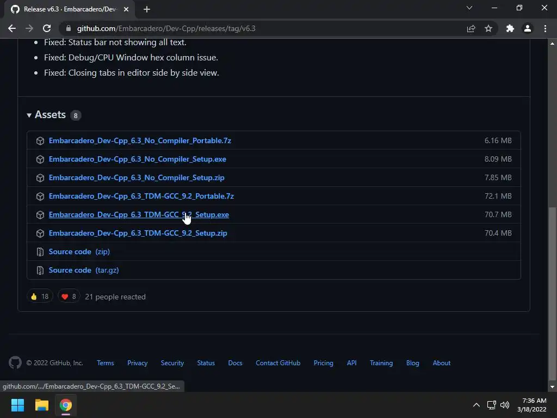Click the vertical scrollbar thumb
Viewport: 557px width, 418px height.
point(552,293)
